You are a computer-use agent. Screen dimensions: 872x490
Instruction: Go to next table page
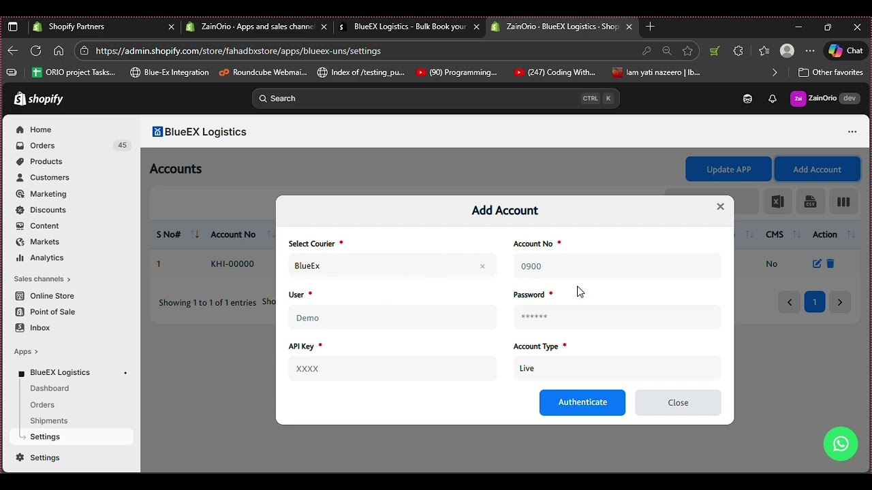pyautogui.click(x=840, y=302)
